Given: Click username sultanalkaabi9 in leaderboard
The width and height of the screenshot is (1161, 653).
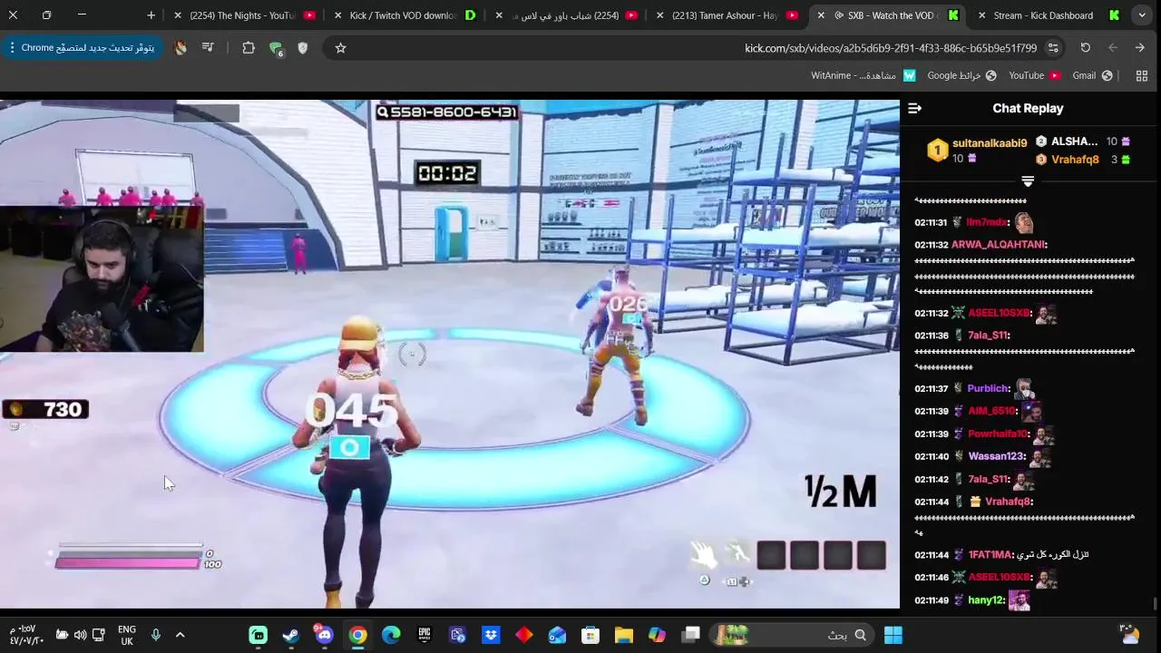Looking at the screenshot, I should point(990,143).
